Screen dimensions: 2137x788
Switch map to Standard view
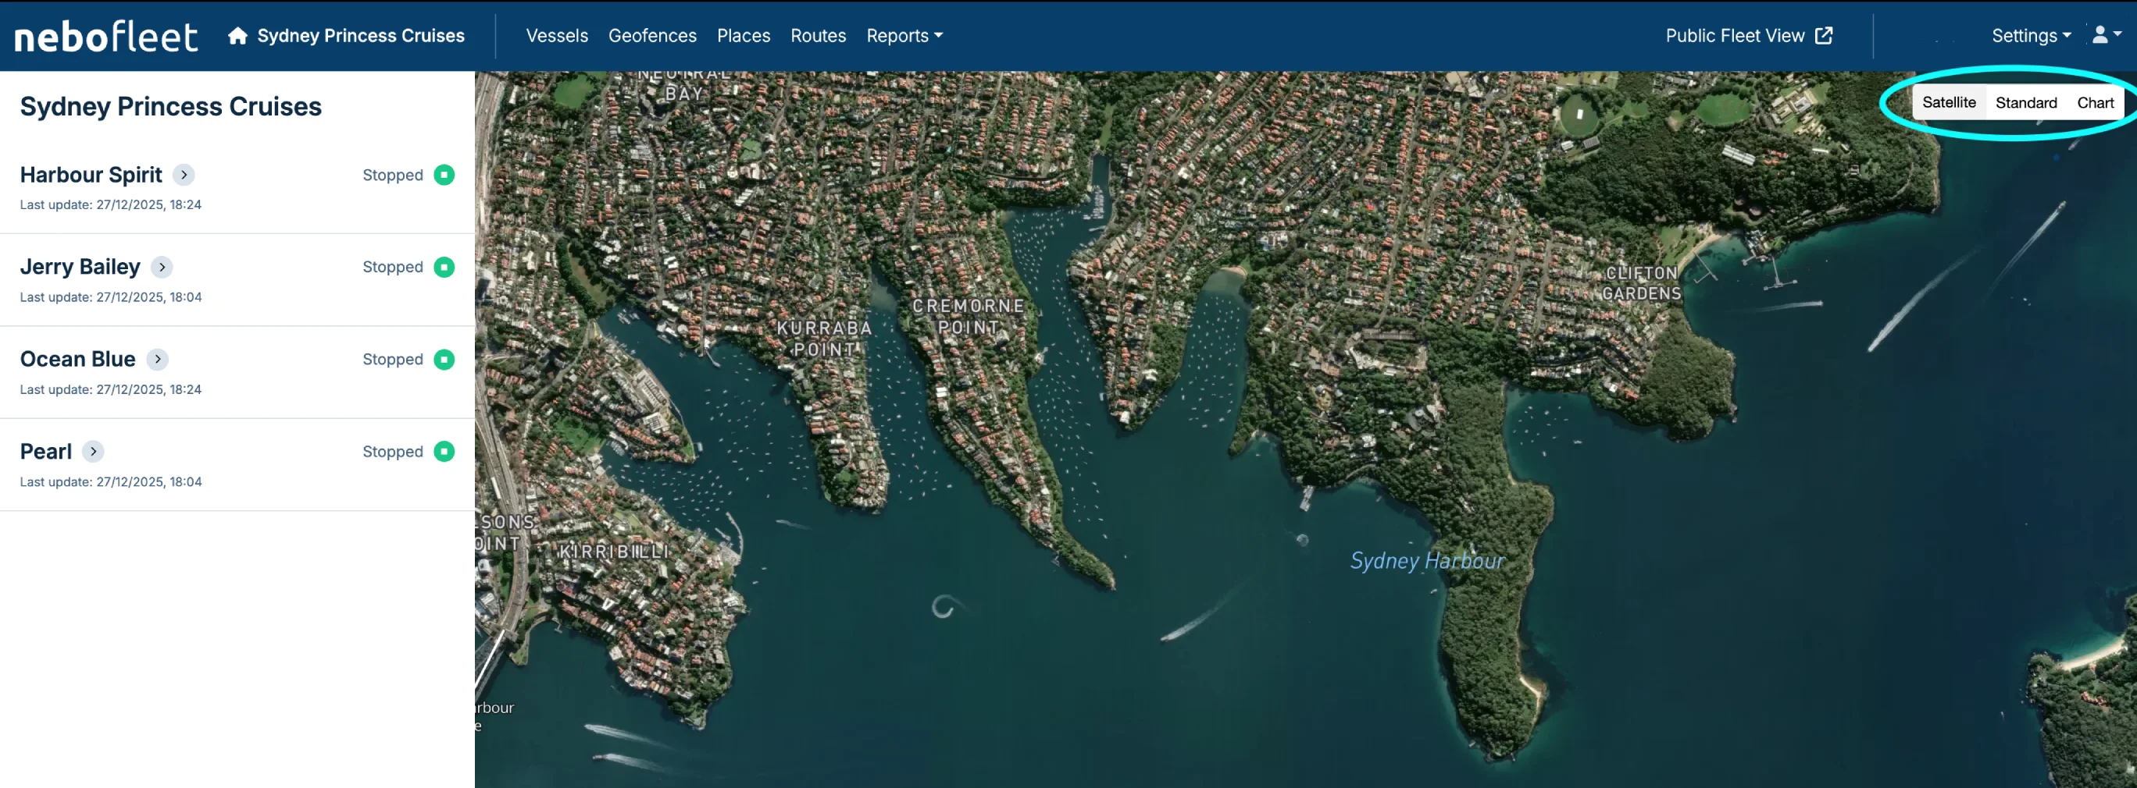coord(2026,103)
